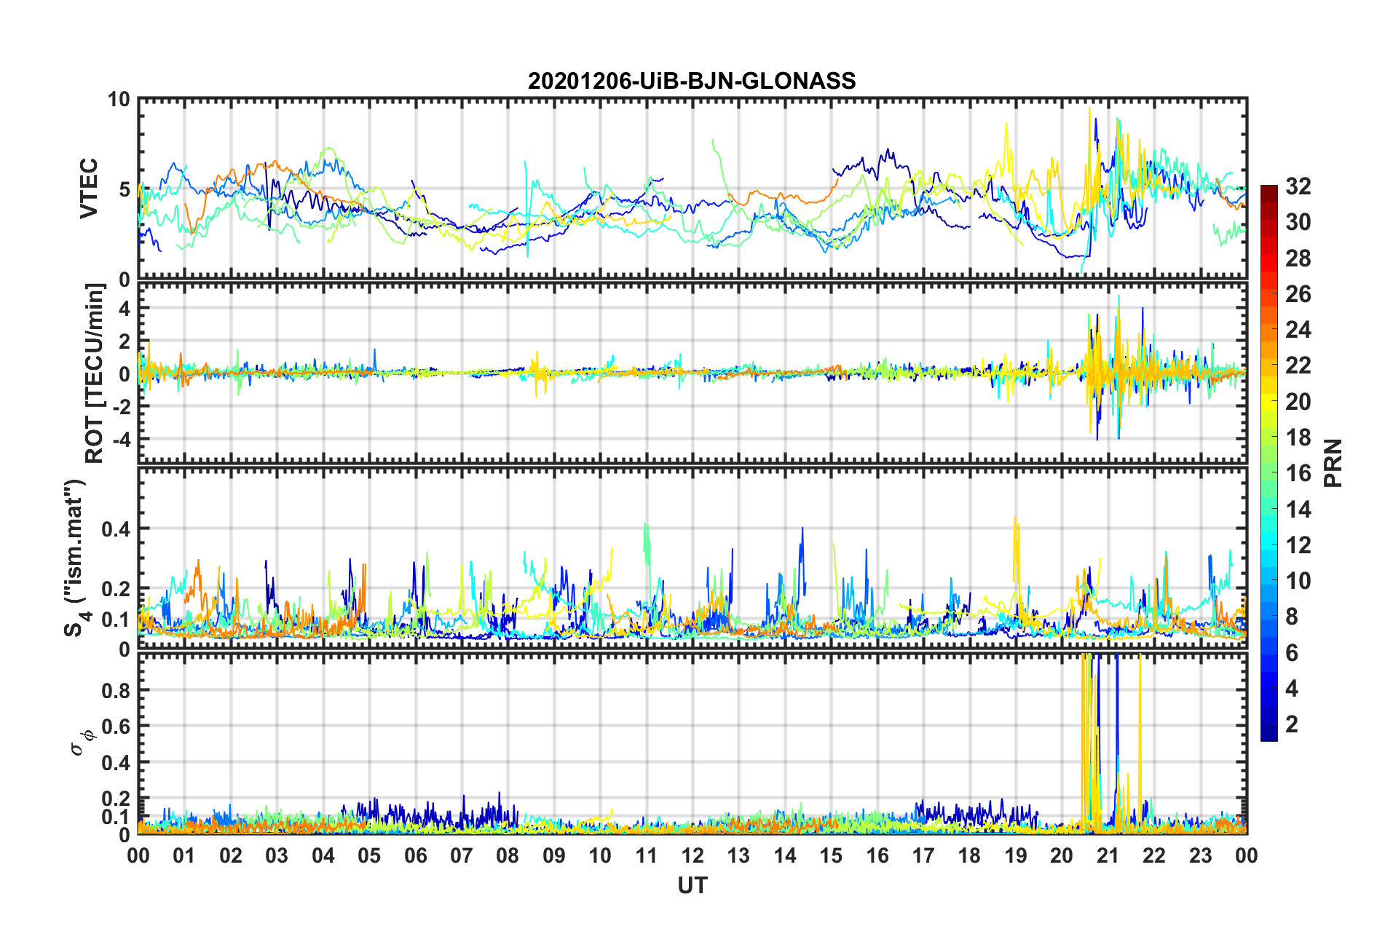The width and height of the screenshot is (1385, 926).
Task: Click colorbar tick label 2
Action: click(x=1292, y=724)
